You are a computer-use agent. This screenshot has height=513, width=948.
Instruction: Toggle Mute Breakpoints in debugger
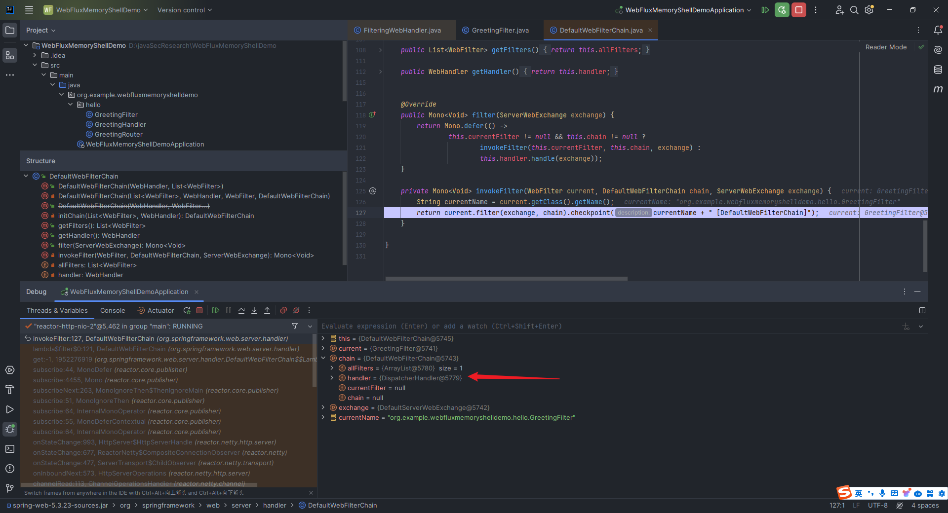click(x=296, y=310)
